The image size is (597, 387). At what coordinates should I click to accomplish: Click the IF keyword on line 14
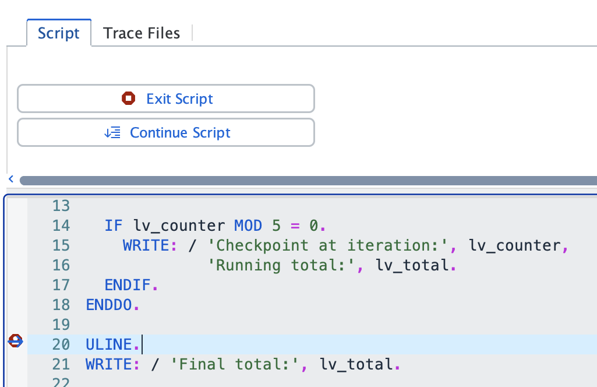click(x=114, y=226)
